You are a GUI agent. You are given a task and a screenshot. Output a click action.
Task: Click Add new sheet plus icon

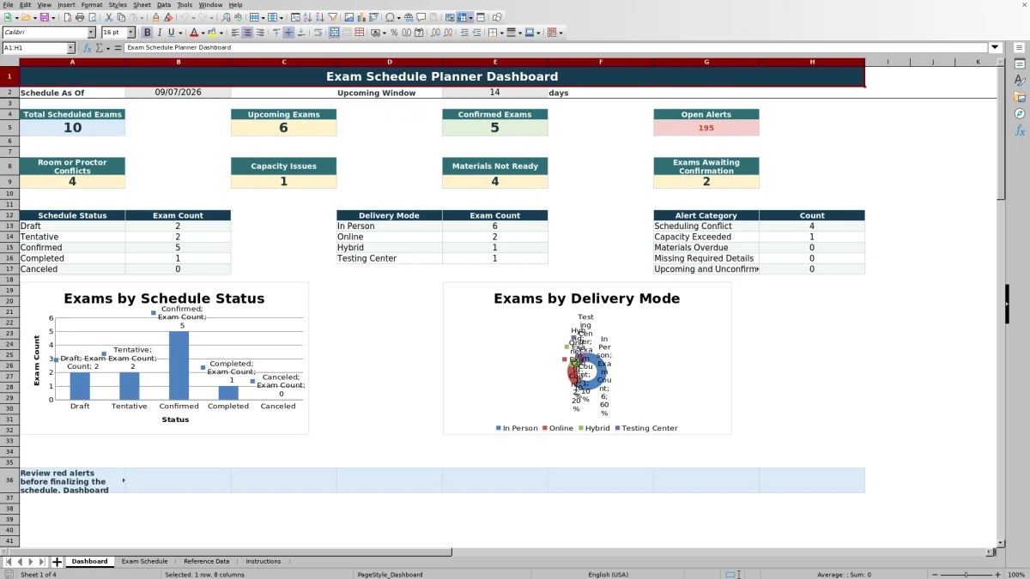pyautogui.click(x=57, y=562)
